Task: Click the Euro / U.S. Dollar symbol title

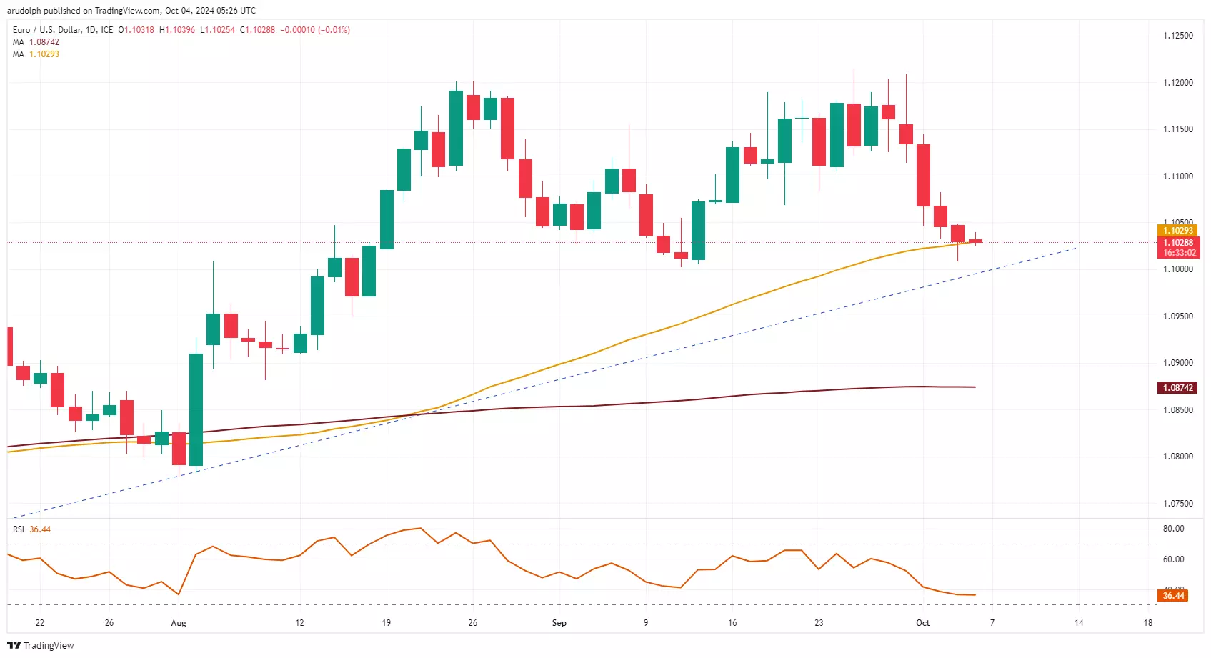Action: click(x=63, y=30)
